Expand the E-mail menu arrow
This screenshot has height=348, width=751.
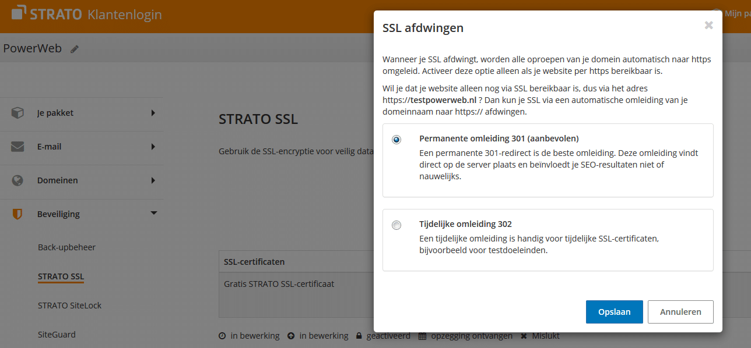[x=153, y=147]
